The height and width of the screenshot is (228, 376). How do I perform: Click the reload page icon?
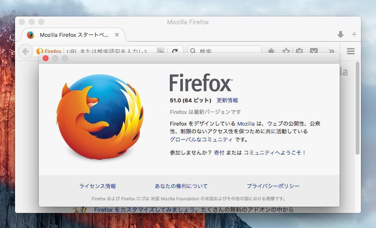175,51
